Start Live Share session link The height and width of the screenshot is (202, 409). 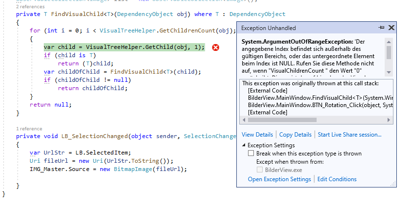coord(350,135)
